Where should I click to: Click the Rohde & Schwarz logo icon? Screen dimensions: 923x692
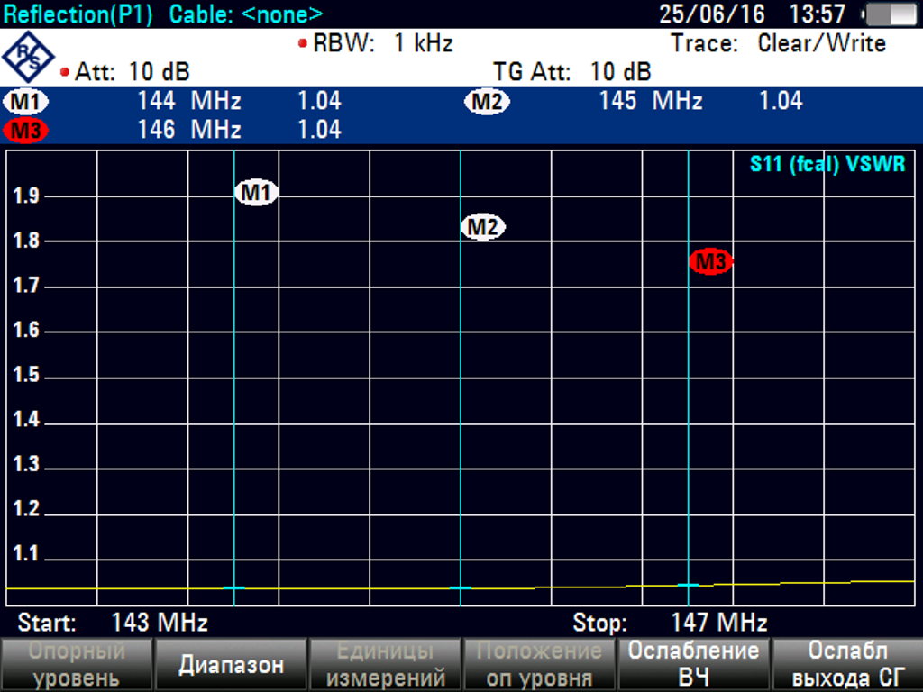click(x=29, y=56)
